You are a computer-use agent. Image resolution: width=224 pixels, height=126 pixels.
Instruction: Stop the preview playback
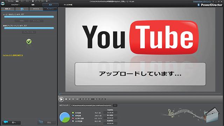pos(66,99)
